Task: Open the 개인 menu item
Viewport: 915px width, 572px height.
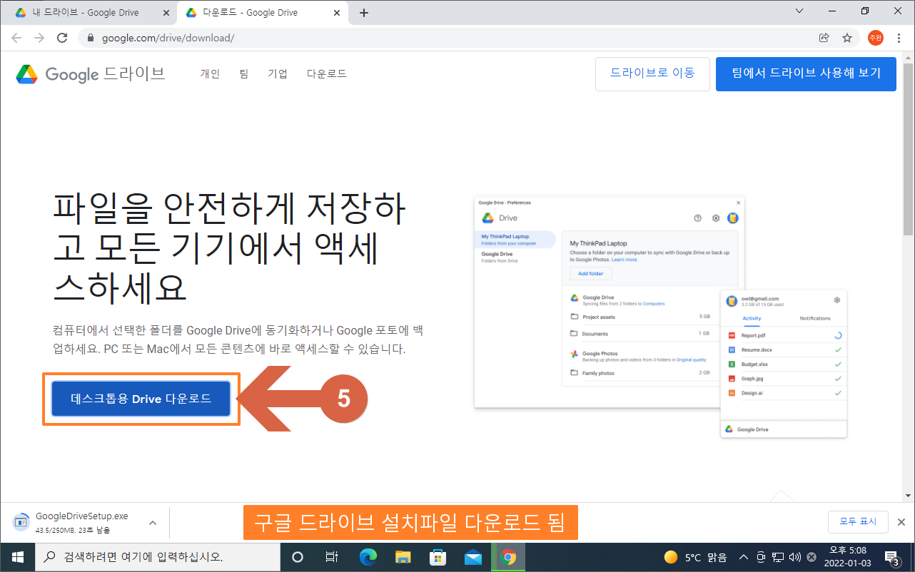Action: [x=210, y=73]
